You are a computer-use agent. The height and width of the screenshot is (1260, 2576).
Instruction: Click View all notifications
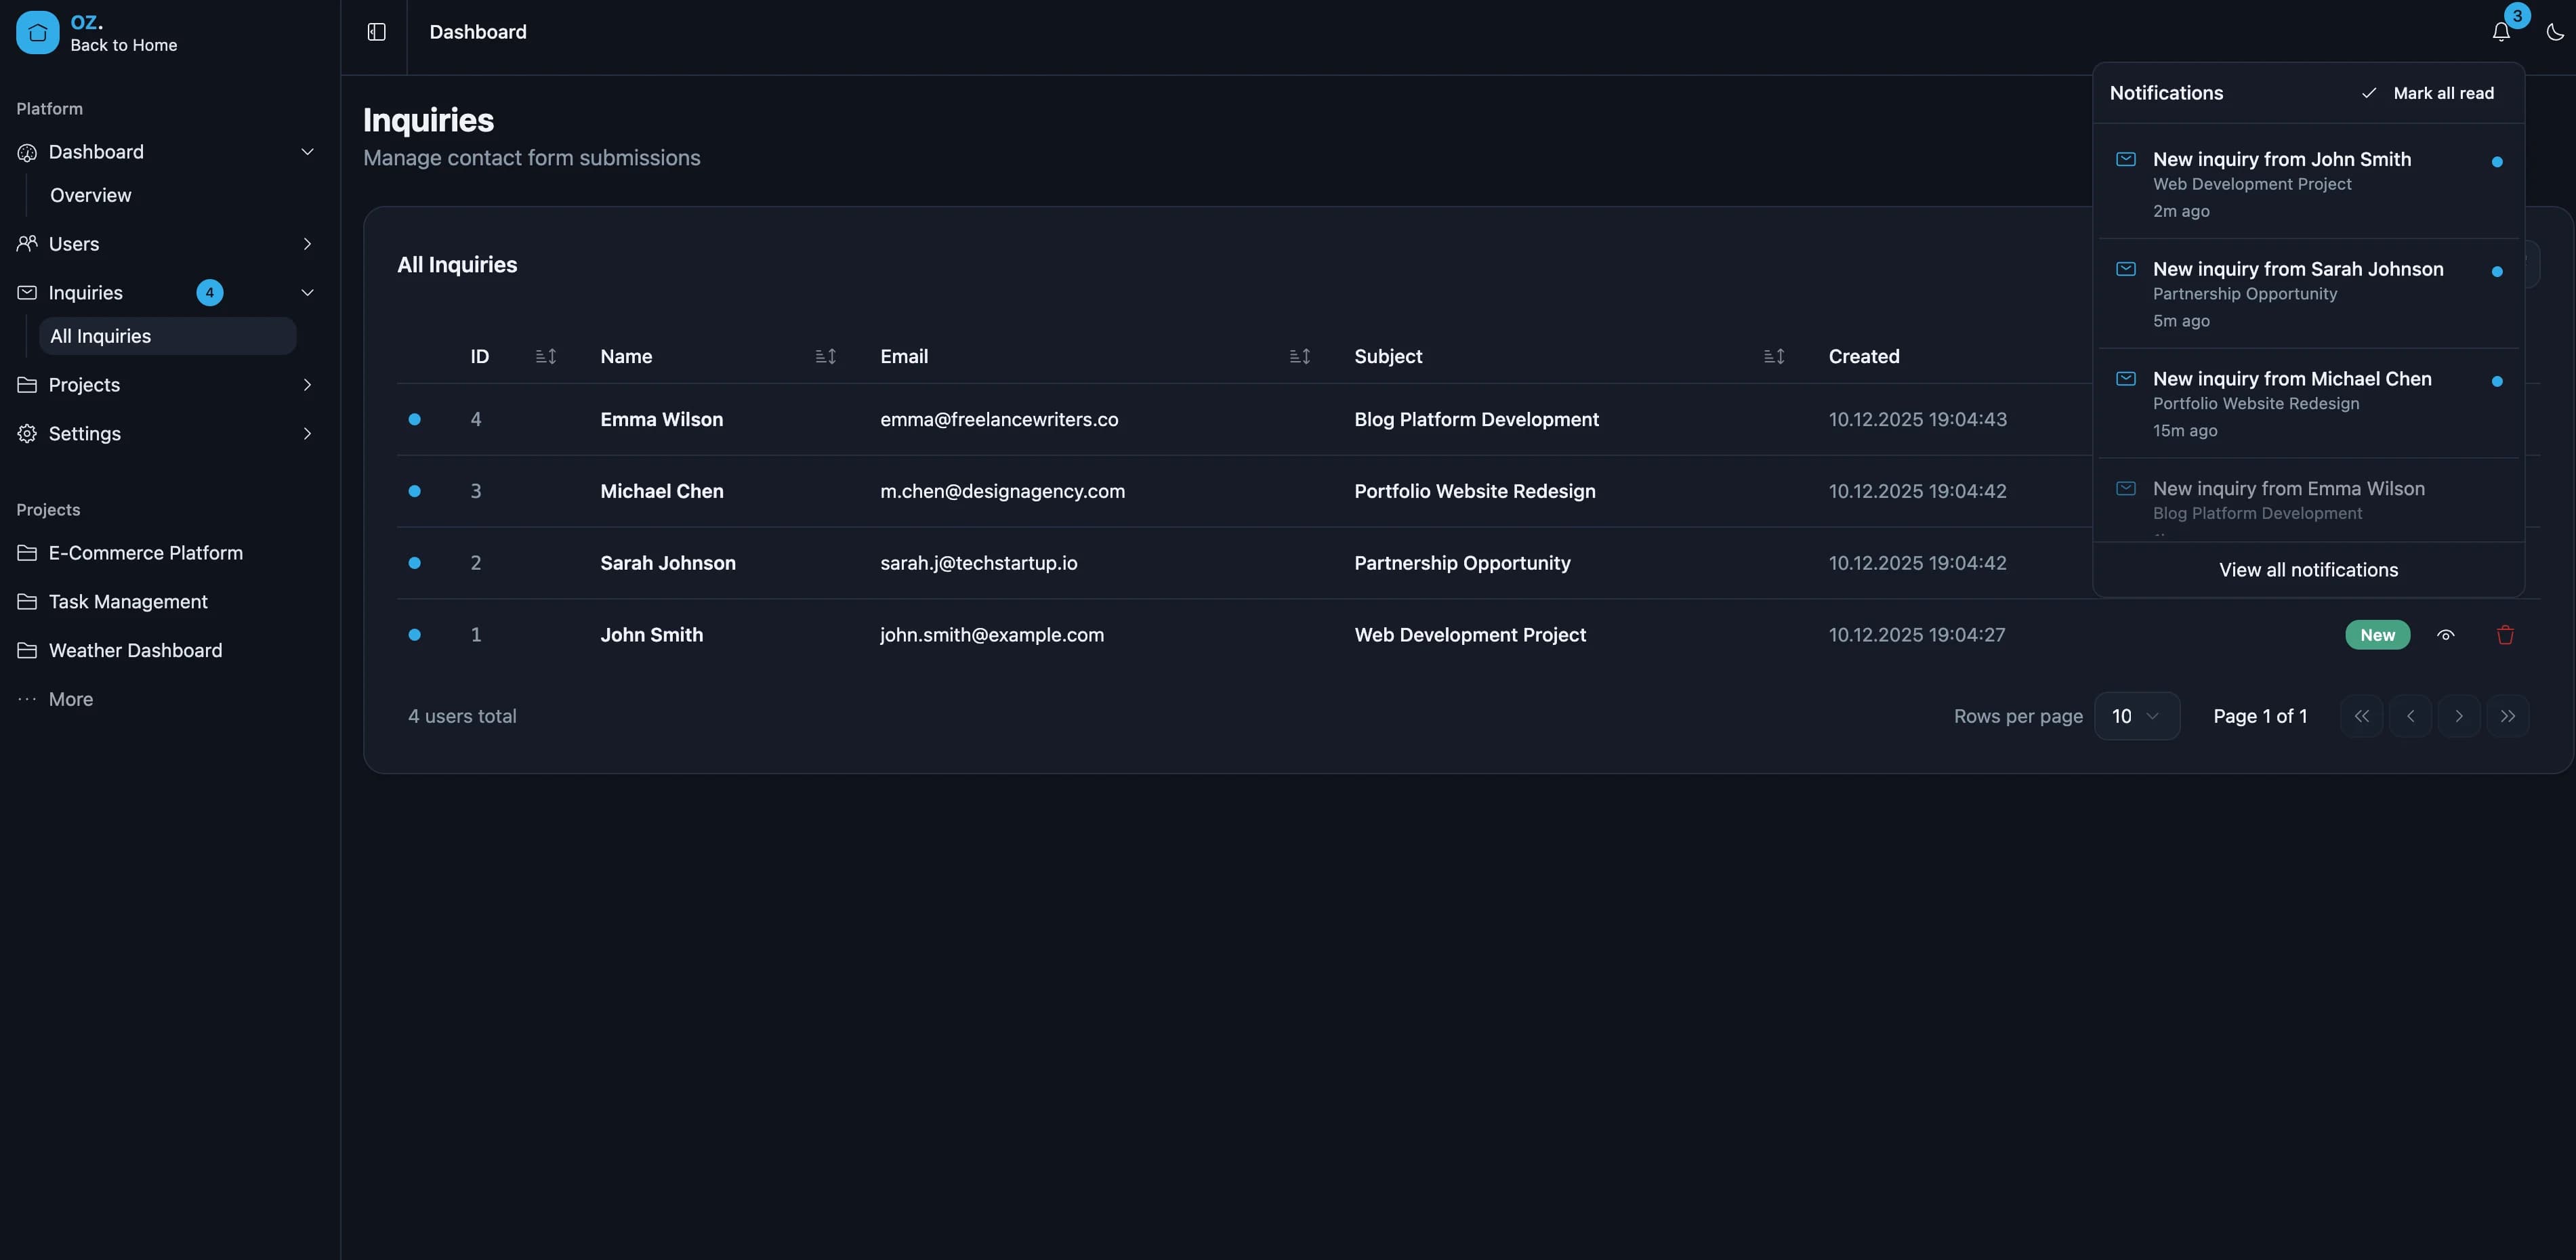2308,569
